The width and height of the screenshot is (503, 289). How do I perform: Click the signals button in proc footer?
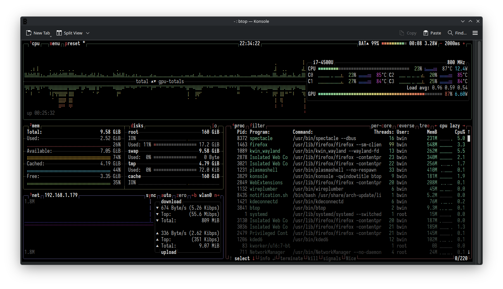coord(332,259)
